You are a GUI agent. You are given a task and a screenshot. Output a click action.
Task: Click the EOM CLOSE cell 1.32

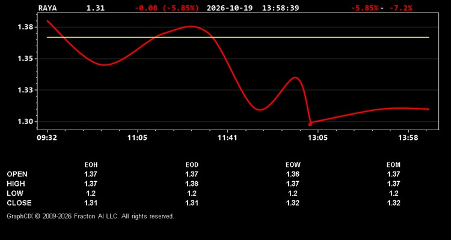(393, 203)
